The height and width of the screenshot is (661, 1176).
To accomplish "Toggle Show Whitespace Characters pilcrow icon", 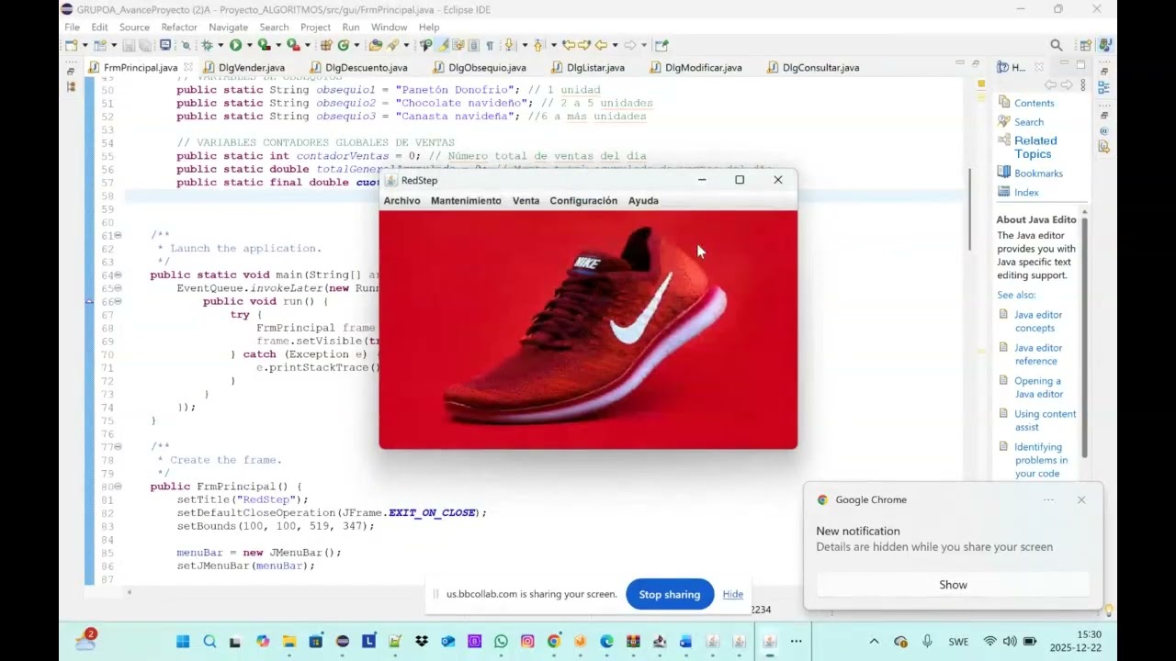I will point(490,45).
